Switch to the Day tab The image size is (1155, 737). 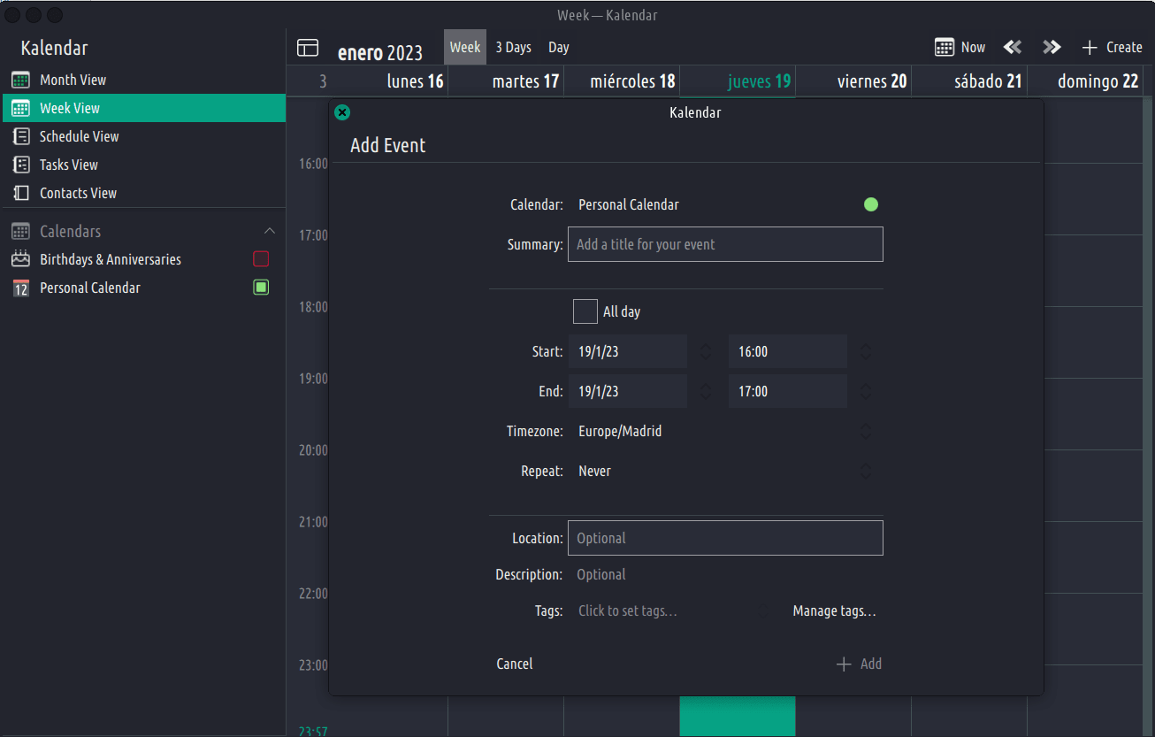pyautogui.click(x=558, y=48)
